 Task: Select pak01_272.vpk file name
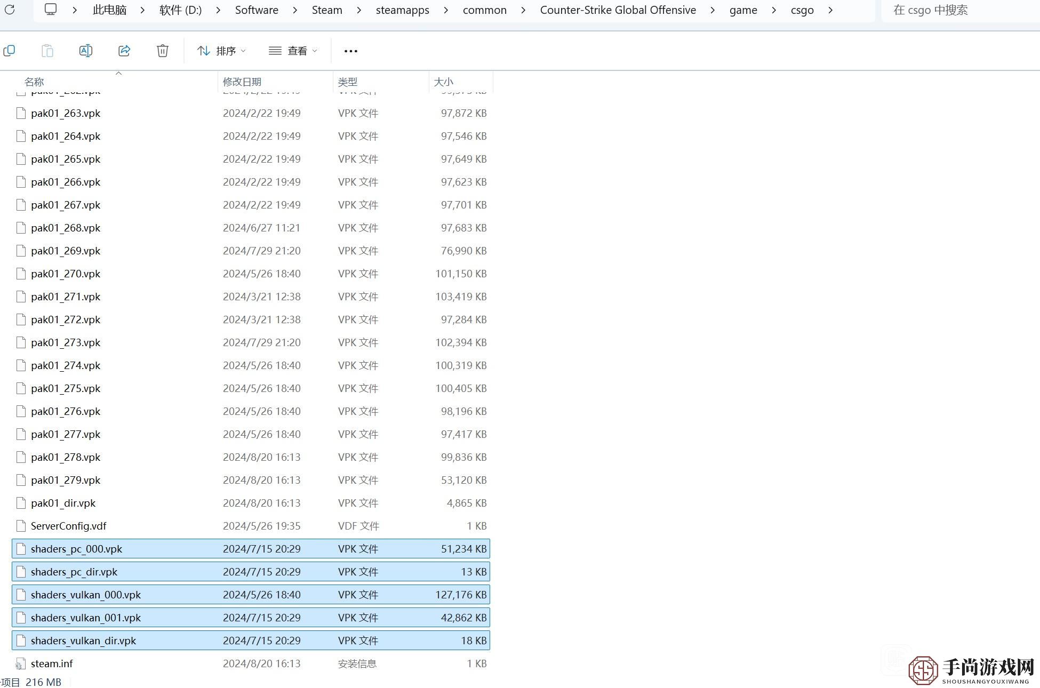pyautogui.click(x=66, y=319)
